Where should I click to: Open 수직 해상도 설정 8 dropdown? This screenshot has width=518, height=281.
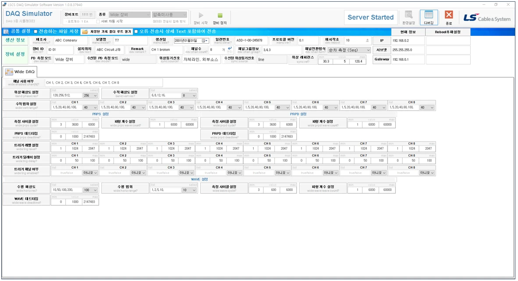coord(189,96)
